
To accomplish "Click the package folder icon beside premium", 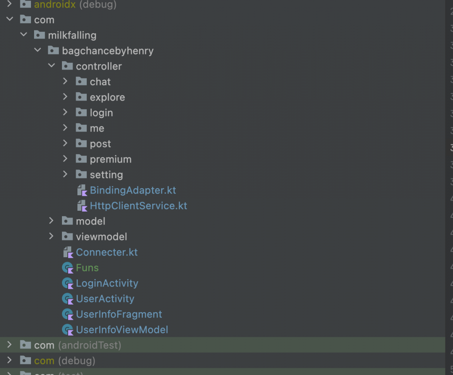I will pyautogui.click(x=81, y=159).
